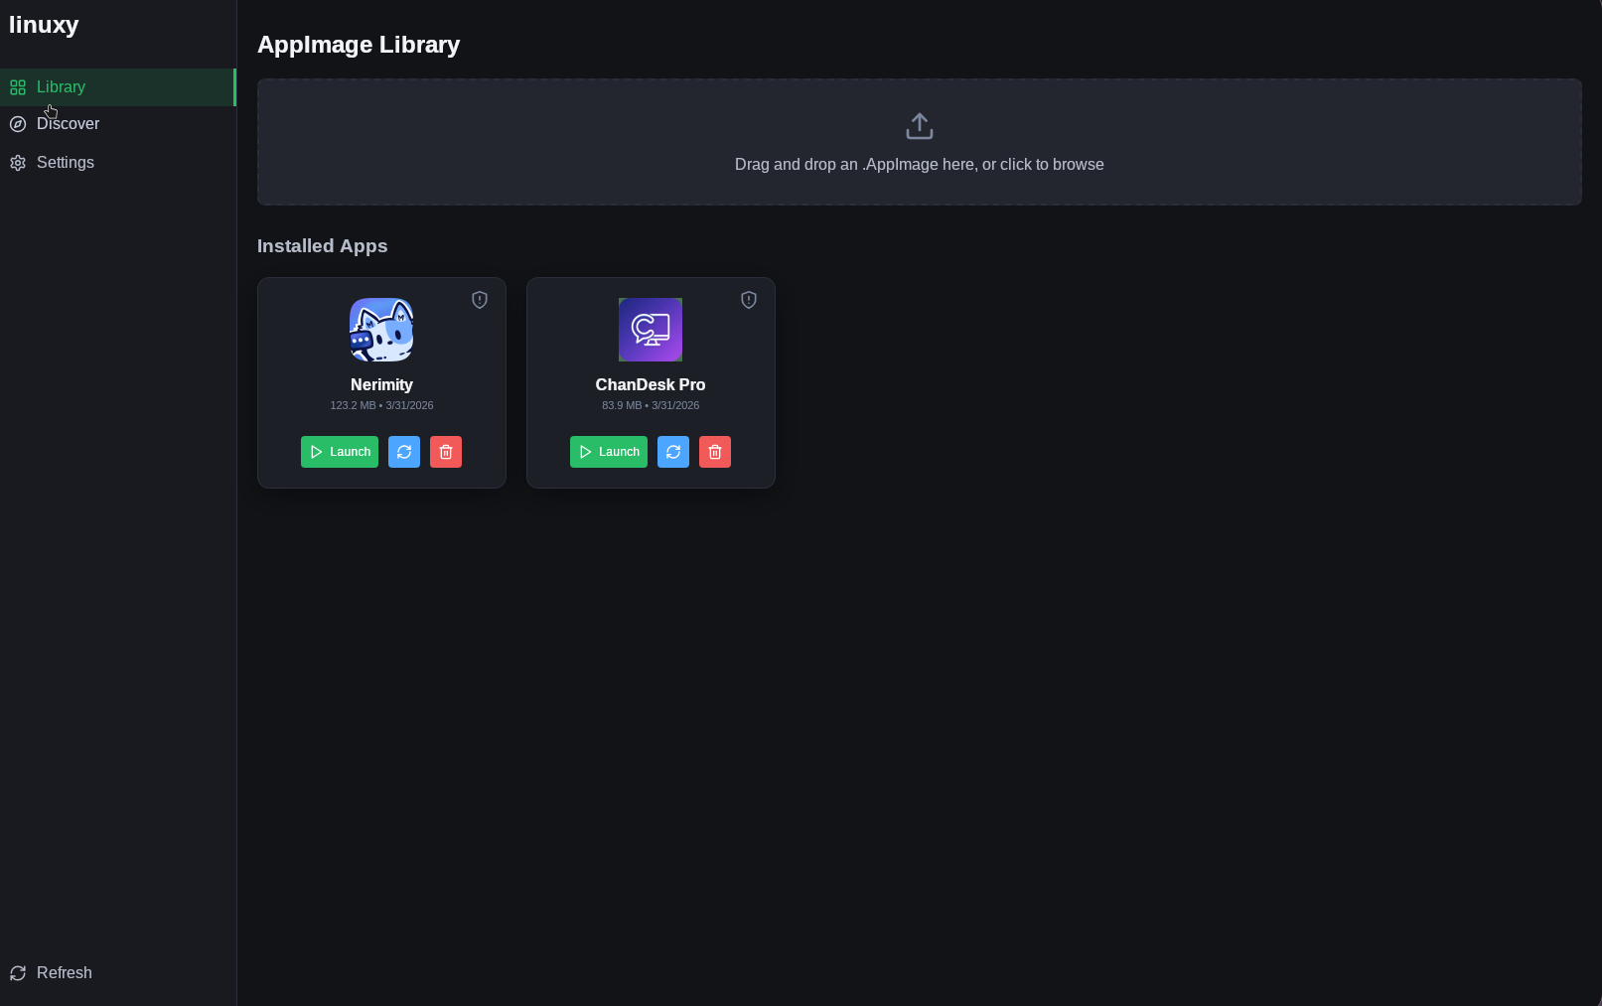
Task: Click the trash icon to delete Nerimity
Action: click(x=445, y=452)
